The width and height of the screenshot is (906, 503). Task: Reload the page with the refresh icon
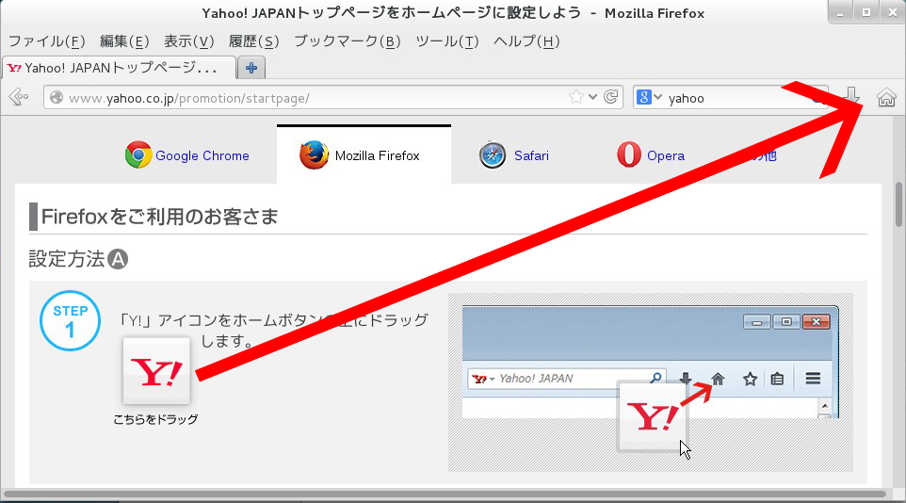click(x=611, y=97)
